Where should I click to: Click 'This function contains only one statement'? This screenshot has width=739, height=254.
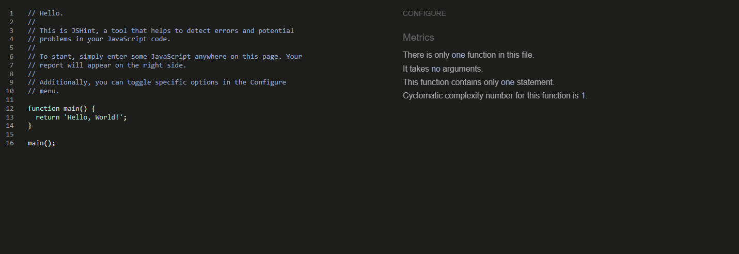[478, 82]
